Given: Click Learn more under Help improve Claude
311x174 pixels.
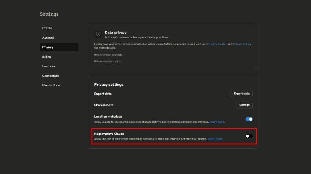Looking at the screenshot, I should point(215,139).
